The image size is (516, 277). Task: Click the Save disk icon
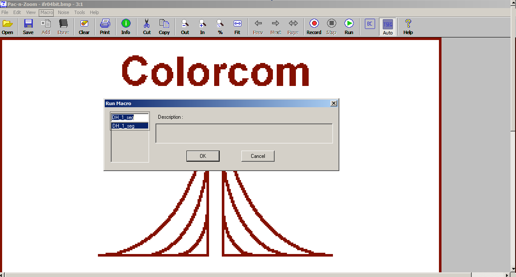coord(28,27)
